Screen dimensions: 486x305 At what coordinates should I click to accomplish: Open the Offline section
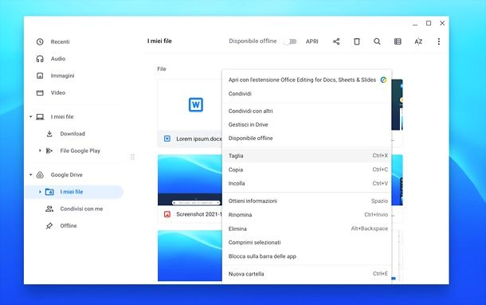[69, 225]
